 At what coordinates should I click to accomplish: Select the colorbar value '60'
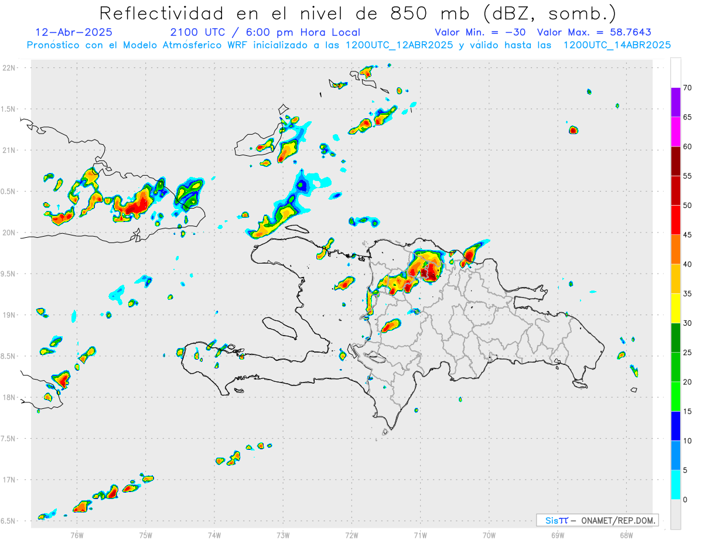[688, 146]
